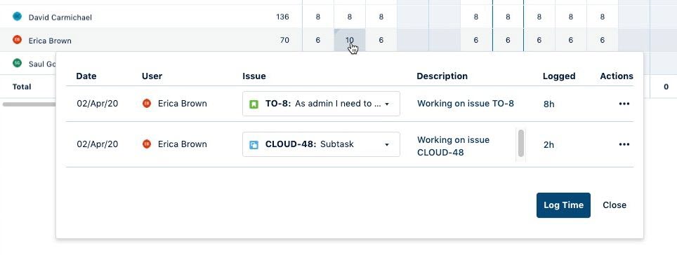Viewport: 677px width, 255px height.
Task: Click the blue subtask icon for CLOUD-48
Action: [x=254, y=145]
